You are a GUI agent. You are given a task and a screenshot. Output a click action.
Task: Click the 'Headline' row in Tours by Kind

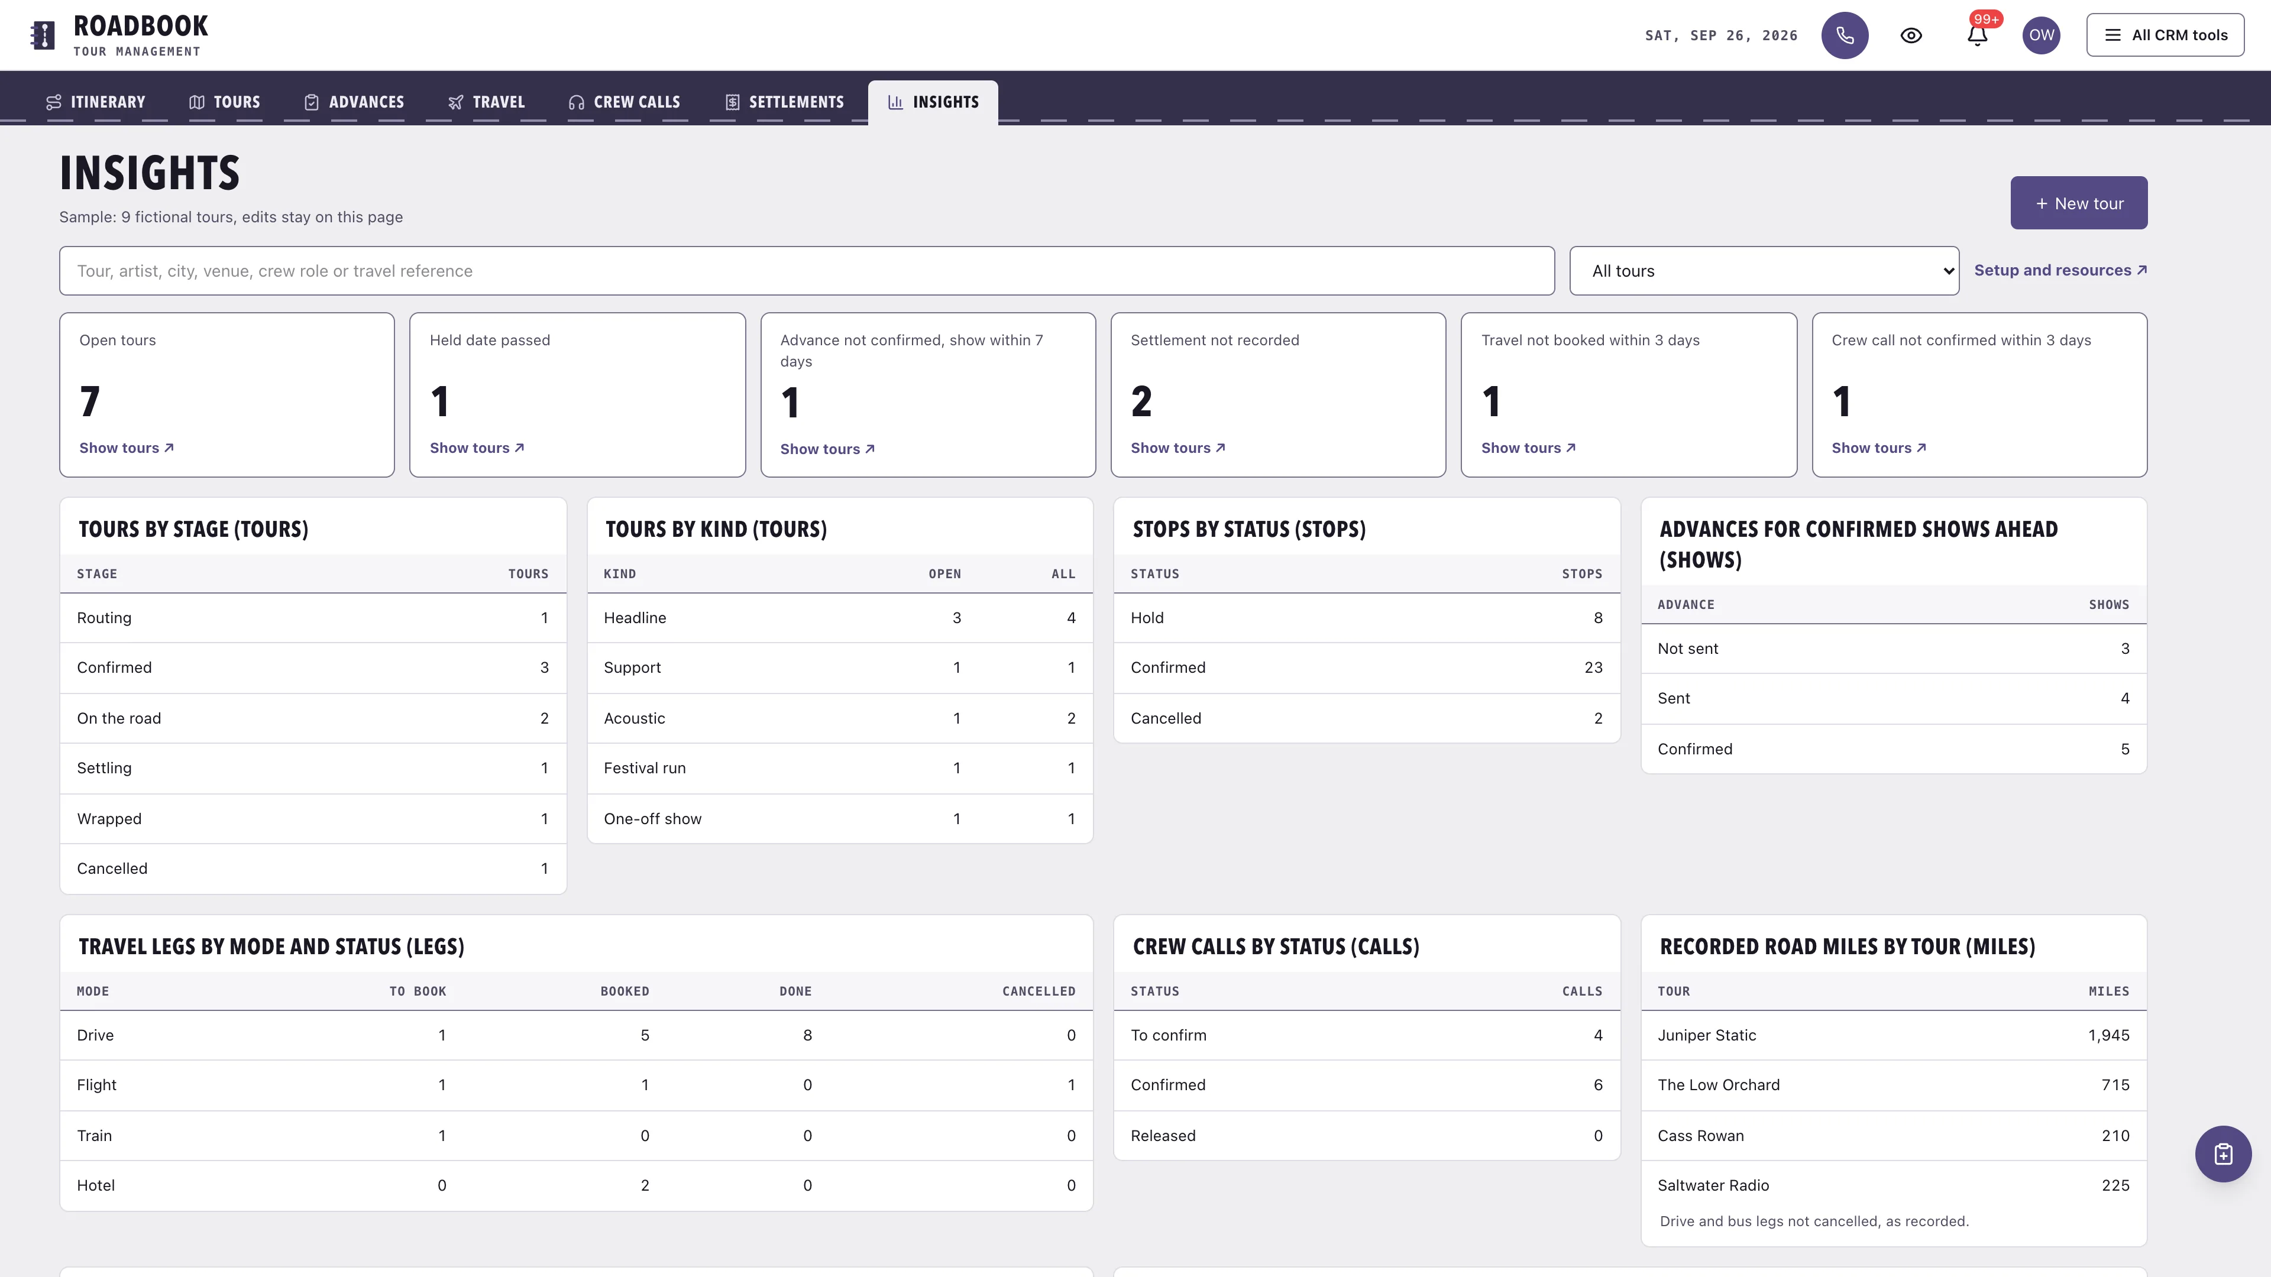pos(840,618)
